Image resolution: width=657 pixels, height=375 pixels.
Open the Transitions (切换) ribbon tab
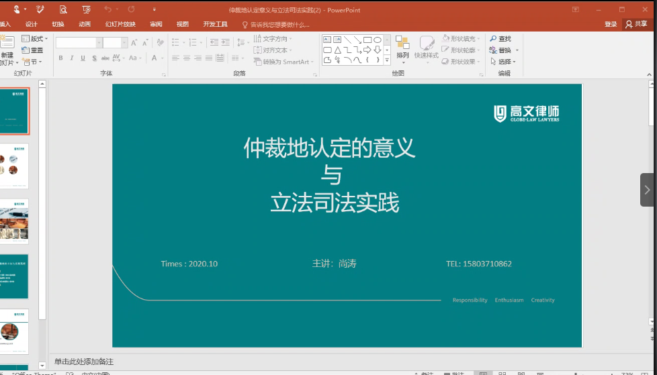click(x=58, y=24)
